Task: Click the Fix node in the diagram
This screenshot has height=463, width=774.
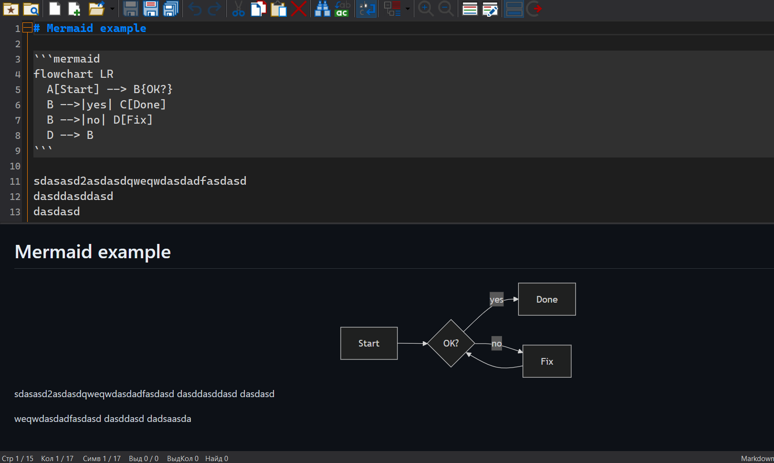Action: pos(547,361)
